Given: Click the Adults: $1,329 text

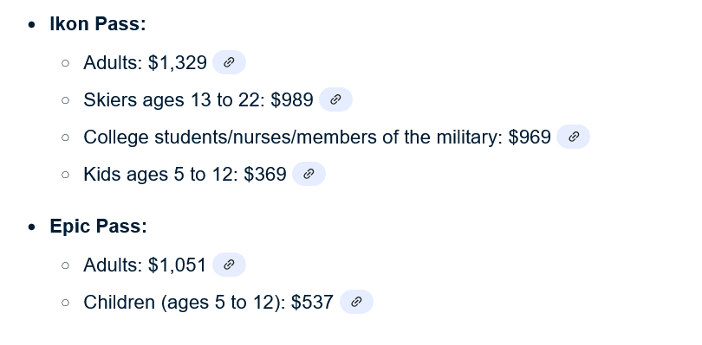Looking at the screenshot, I should tap(145, 62).
